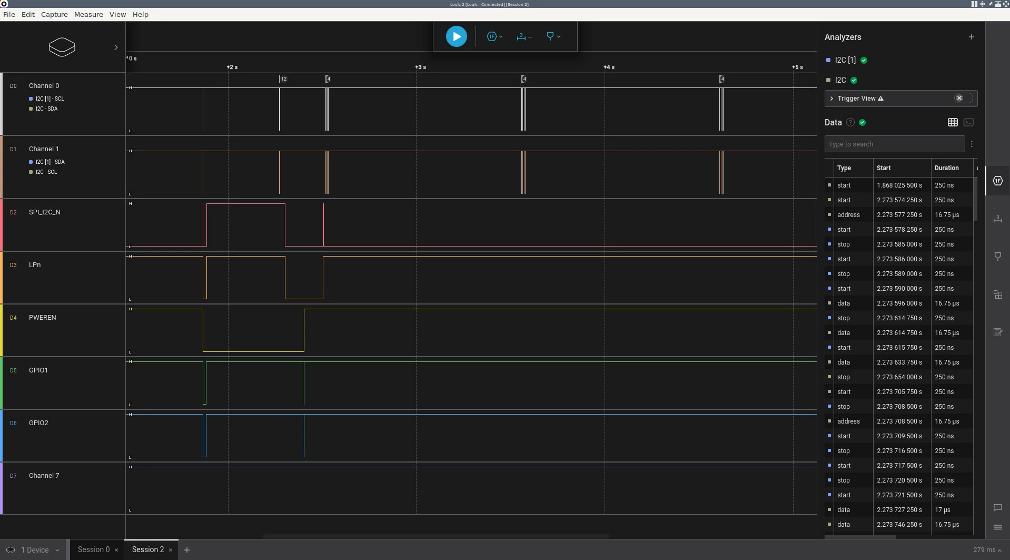Start capture with the blue play button
This screenshot has width=1010, height=560.
[456, 37]
